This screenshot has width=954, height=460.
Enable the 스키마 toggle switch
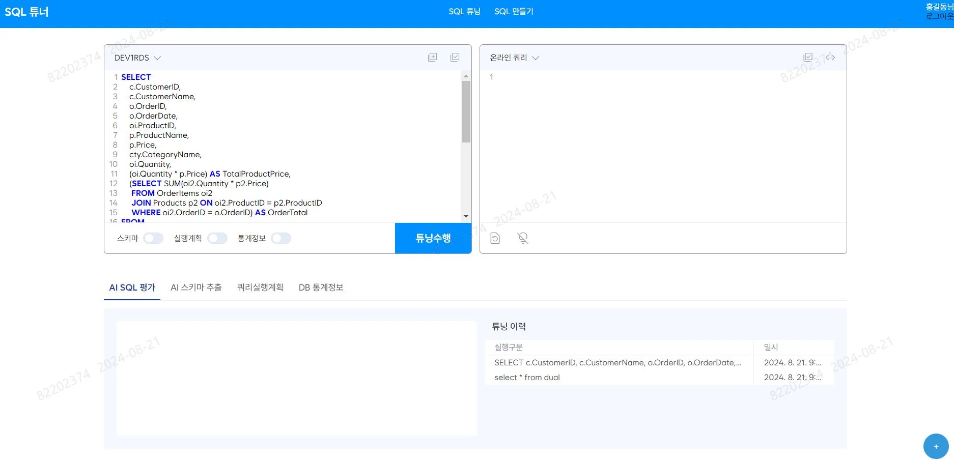pos(153,238)
